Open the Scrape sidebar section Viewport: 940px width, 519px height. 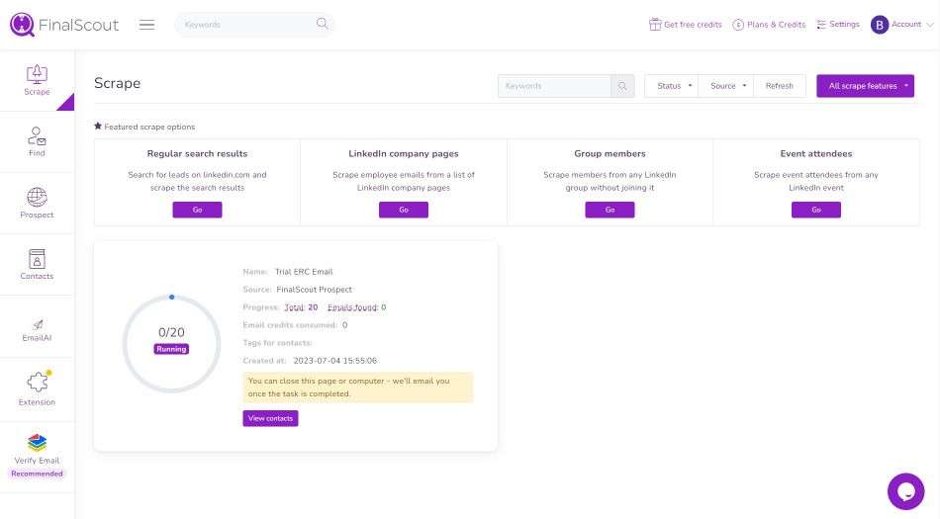(x=38, y=80)
